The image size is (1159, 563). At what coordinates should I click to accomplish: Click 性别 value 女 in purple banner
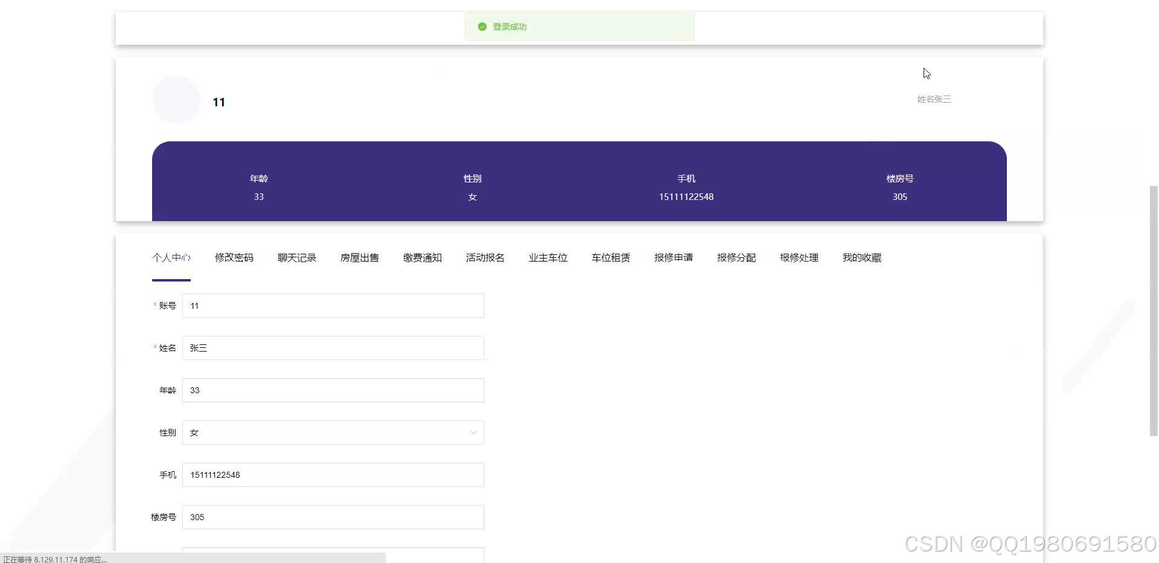[473, 197]
